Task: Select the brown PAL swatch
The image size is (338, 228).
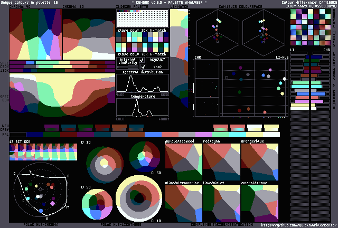Action: 136,135
